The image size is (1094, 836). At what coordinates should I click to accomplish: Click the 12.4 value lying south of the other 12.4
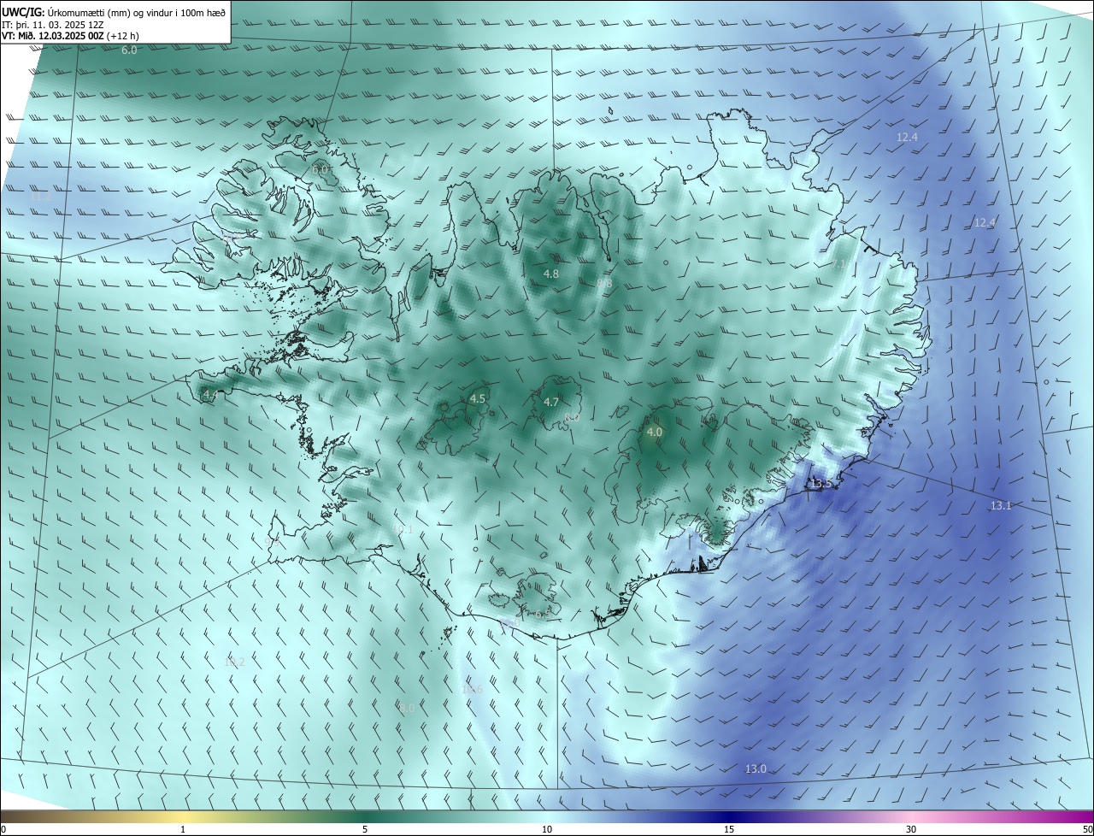tap(985, 222)
